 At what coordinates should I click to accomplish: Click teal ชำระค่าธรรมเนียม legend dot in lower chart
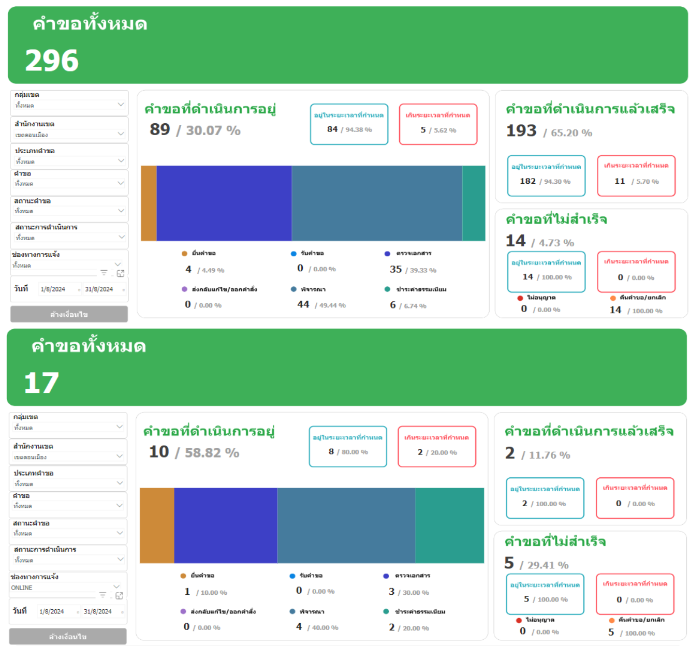(386, 612)
